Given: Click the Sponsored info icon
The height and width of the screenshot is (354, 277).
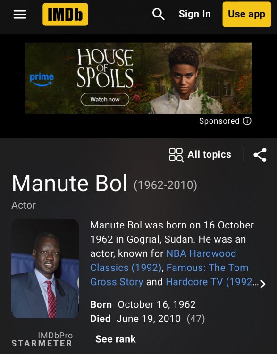Looking at the screenshot, I should 247,121.
